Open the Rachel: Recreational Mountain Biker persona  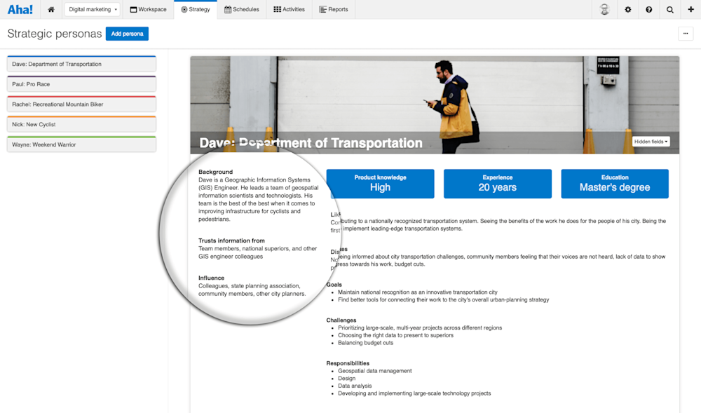(81, 104)
